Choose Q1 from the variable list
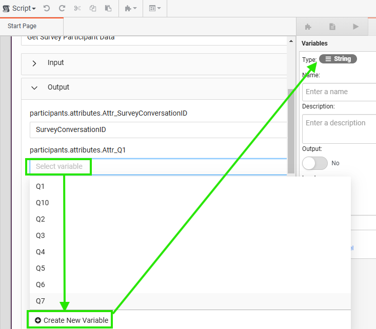Viewport: 376px width, 329px height. (x=190, y=186)
